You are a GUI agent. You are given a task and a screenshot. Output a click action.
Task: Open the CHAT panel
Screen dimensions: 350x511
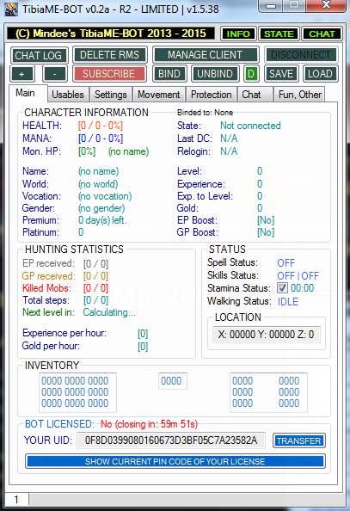coord(322,34)
